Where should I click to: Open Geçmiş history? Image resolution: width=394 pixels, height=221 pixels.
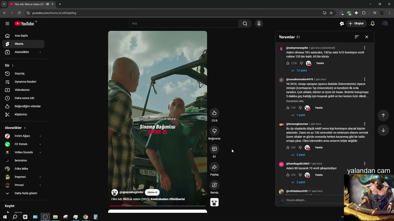tap(23, 74)
